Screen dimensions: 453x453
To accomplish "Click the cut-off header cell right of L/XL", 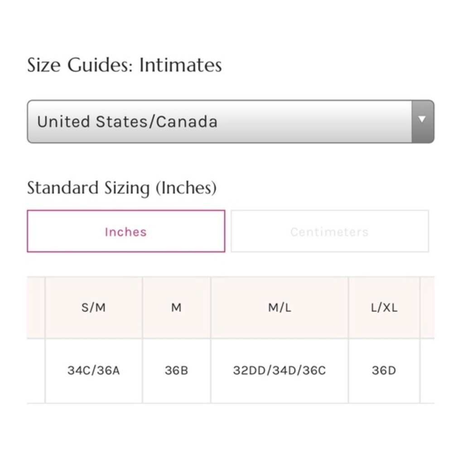I will [427, 308].
